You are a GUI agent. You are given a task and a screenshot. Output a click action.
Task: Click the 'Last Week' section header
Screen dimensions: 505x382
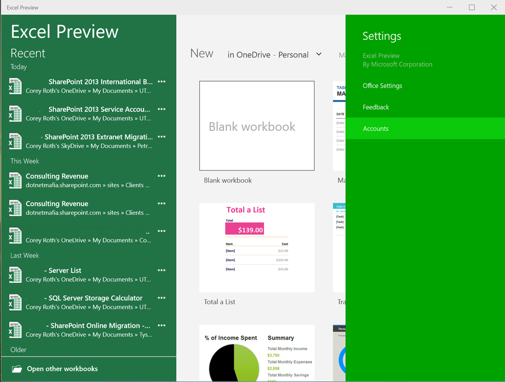[x=24, y=256]
